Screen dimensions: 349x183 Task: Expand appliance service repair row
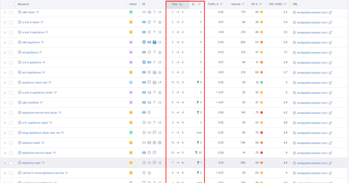click(x=5, y=153)
